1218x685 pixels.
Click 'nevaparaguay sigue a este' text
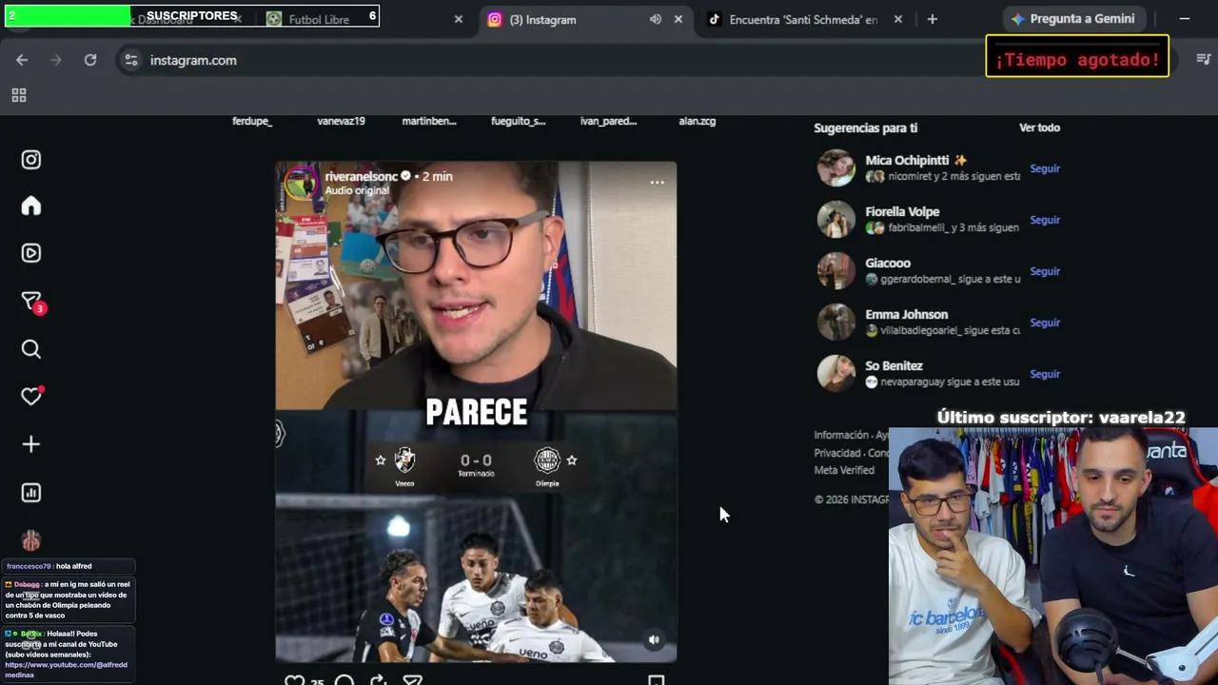[950, 382]
